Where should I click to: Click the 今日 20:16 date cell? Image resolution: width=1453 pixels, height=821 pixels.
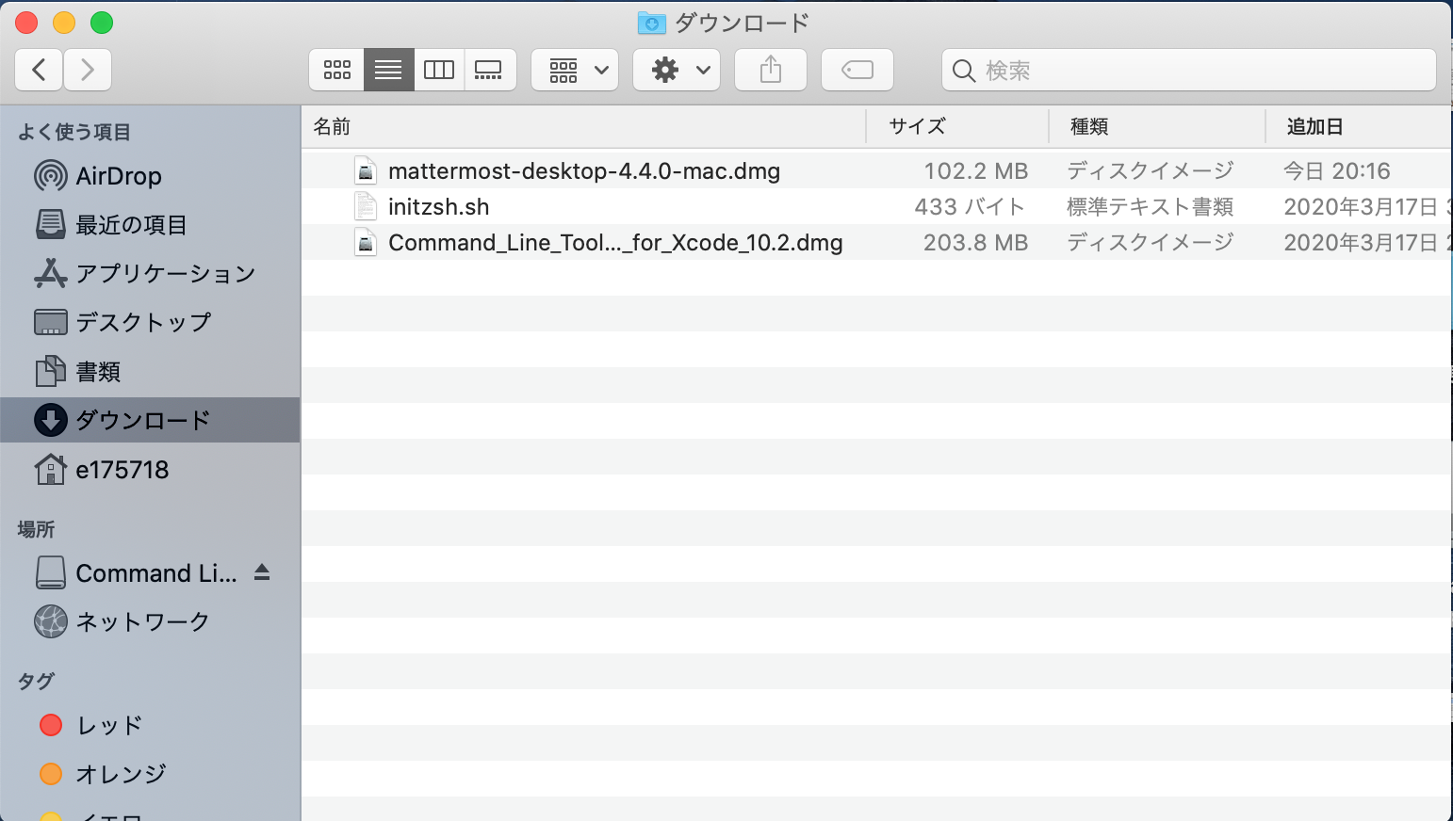(1337, 171)
